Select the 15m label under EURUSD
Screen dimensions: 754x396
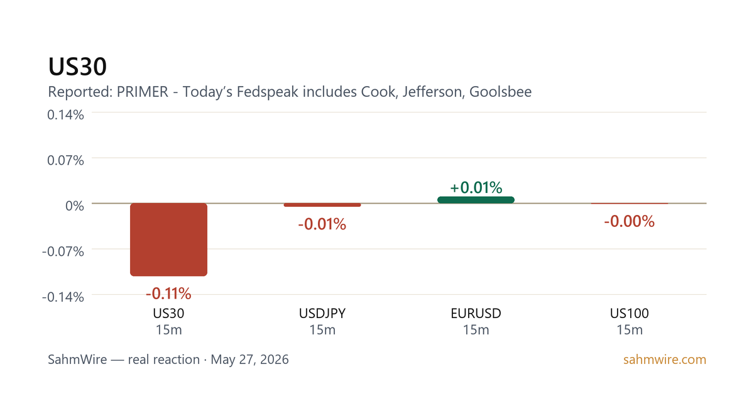476,330
